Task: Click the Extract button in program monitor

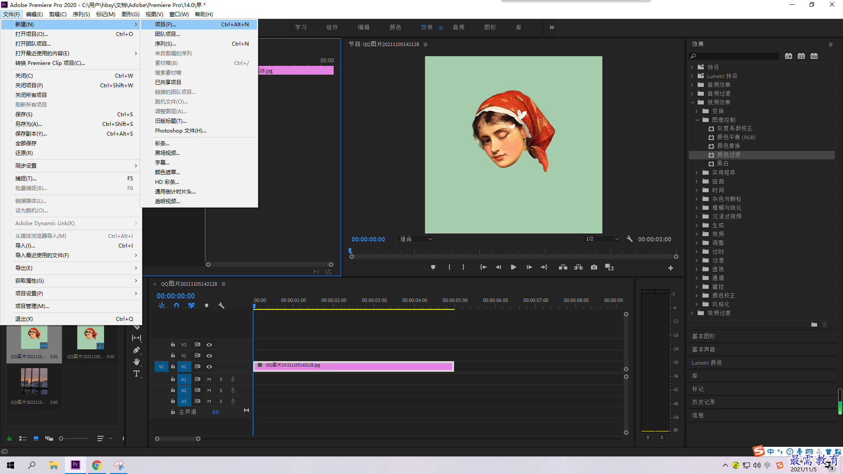Action: click(x=578, y=267)
